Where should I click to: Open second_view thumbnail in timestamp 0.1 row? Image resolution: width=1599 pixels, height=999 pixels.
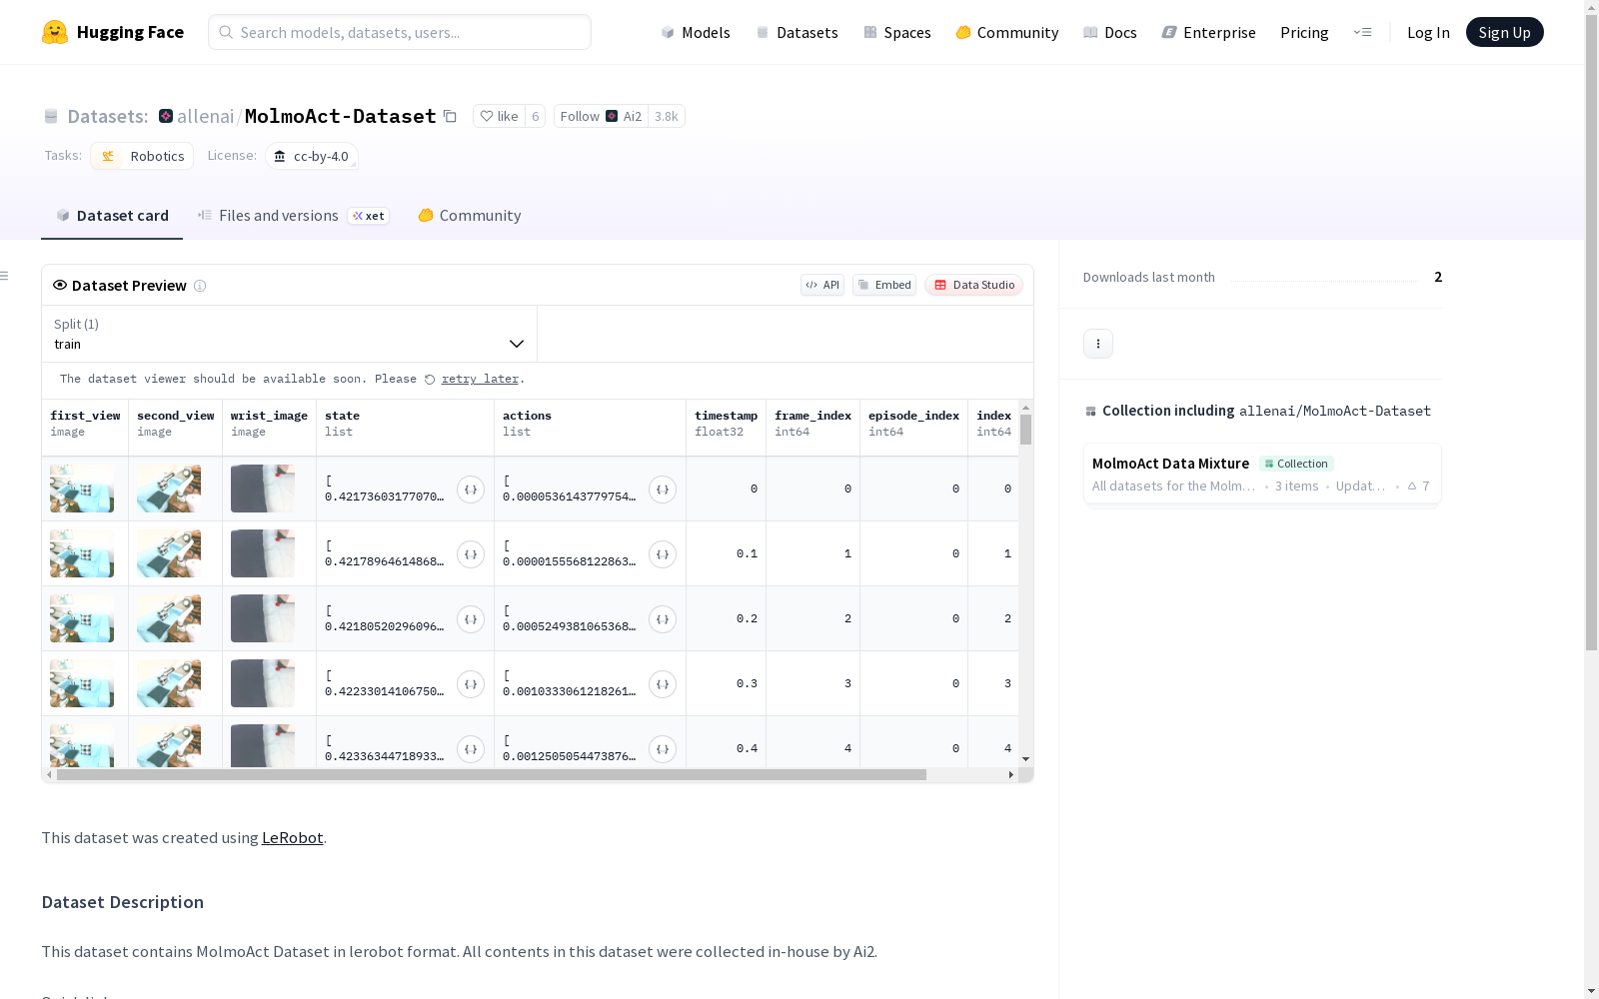tap(169, 553)
